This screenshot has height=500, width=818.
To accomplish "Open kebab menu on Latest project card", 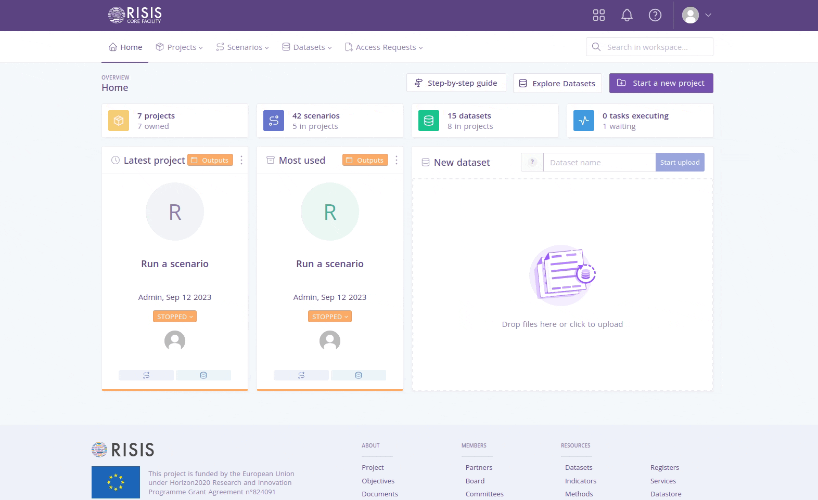I will click(x=241, y=160).
